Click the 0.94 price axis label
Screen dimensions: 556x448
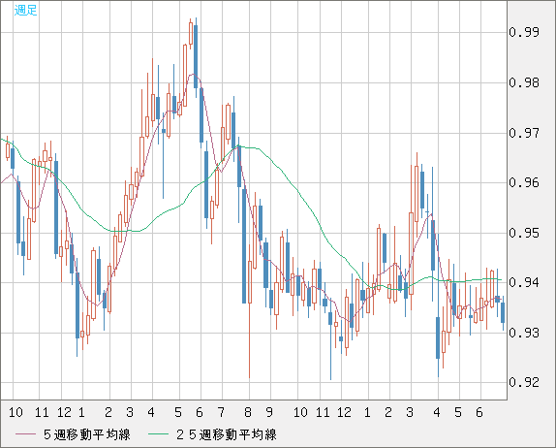pos(524,282)
